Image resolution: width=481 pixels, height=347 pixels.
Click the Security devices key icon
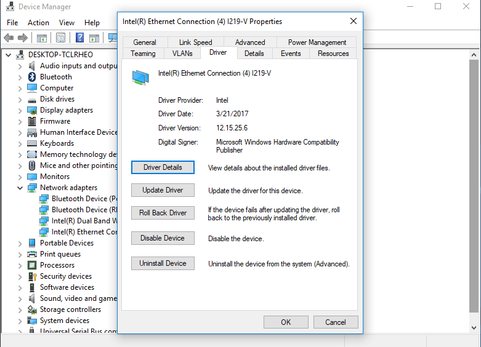pyautogui.click(x=32, y=276)
